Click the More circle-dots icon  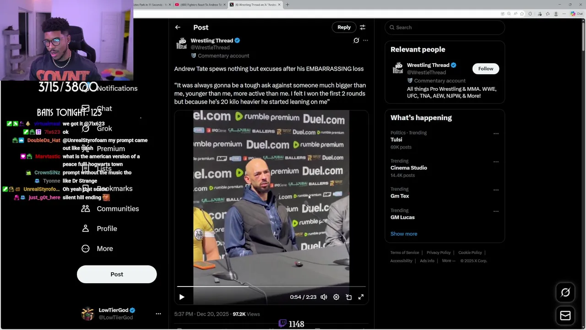tap(86, 248)
